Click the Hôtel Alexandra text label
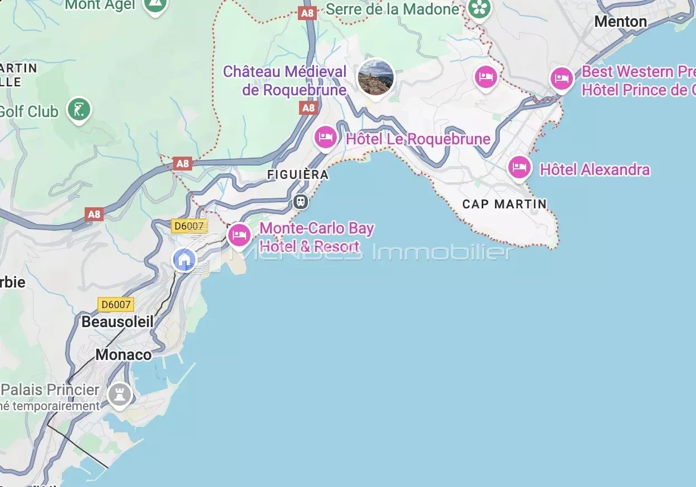696x487 pixels. click(595, 169)
